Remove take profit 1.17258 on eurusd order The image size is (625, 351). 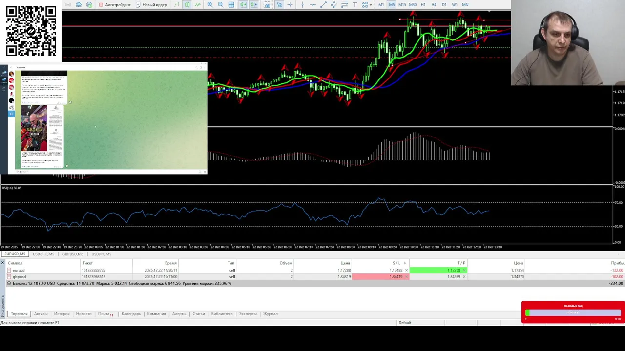pos(464,270)
